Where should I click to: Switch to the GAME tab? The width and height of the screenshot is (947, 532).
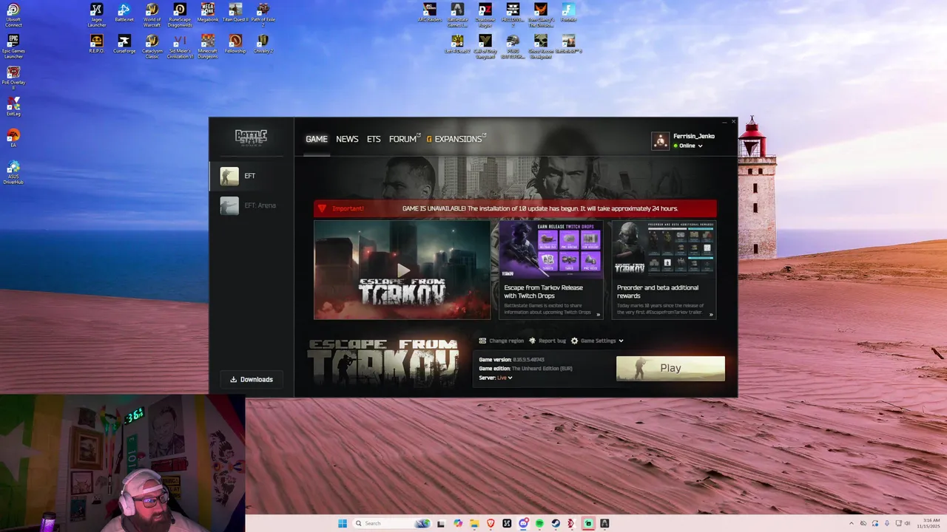(x=317, y=139)
